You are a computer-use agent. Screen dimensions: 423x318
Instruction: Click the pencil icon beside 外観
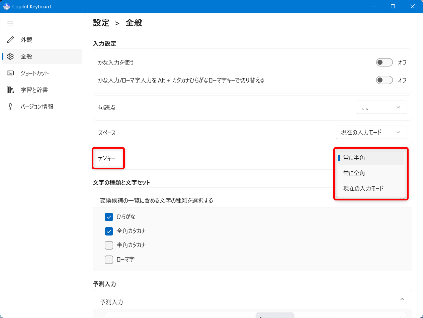tap(10, 40)
